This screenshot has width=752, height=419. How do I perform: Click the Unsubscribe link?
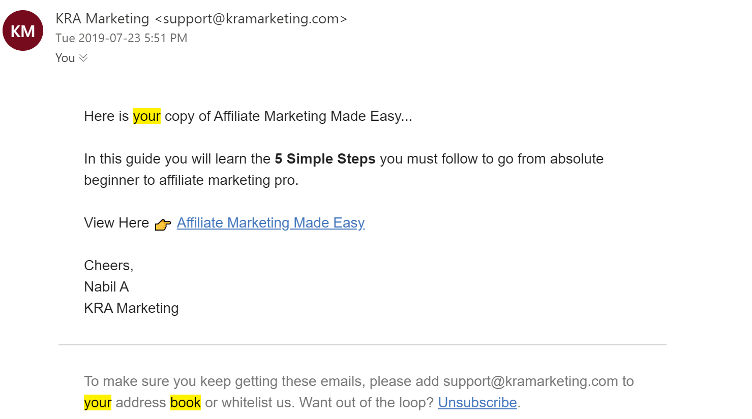click(x=477, y=403)
